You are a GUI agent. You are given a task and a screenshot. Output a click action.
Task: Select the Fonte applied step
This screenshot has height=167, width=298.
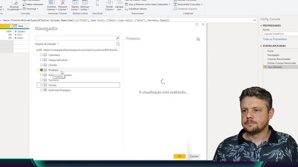(271, 51)
